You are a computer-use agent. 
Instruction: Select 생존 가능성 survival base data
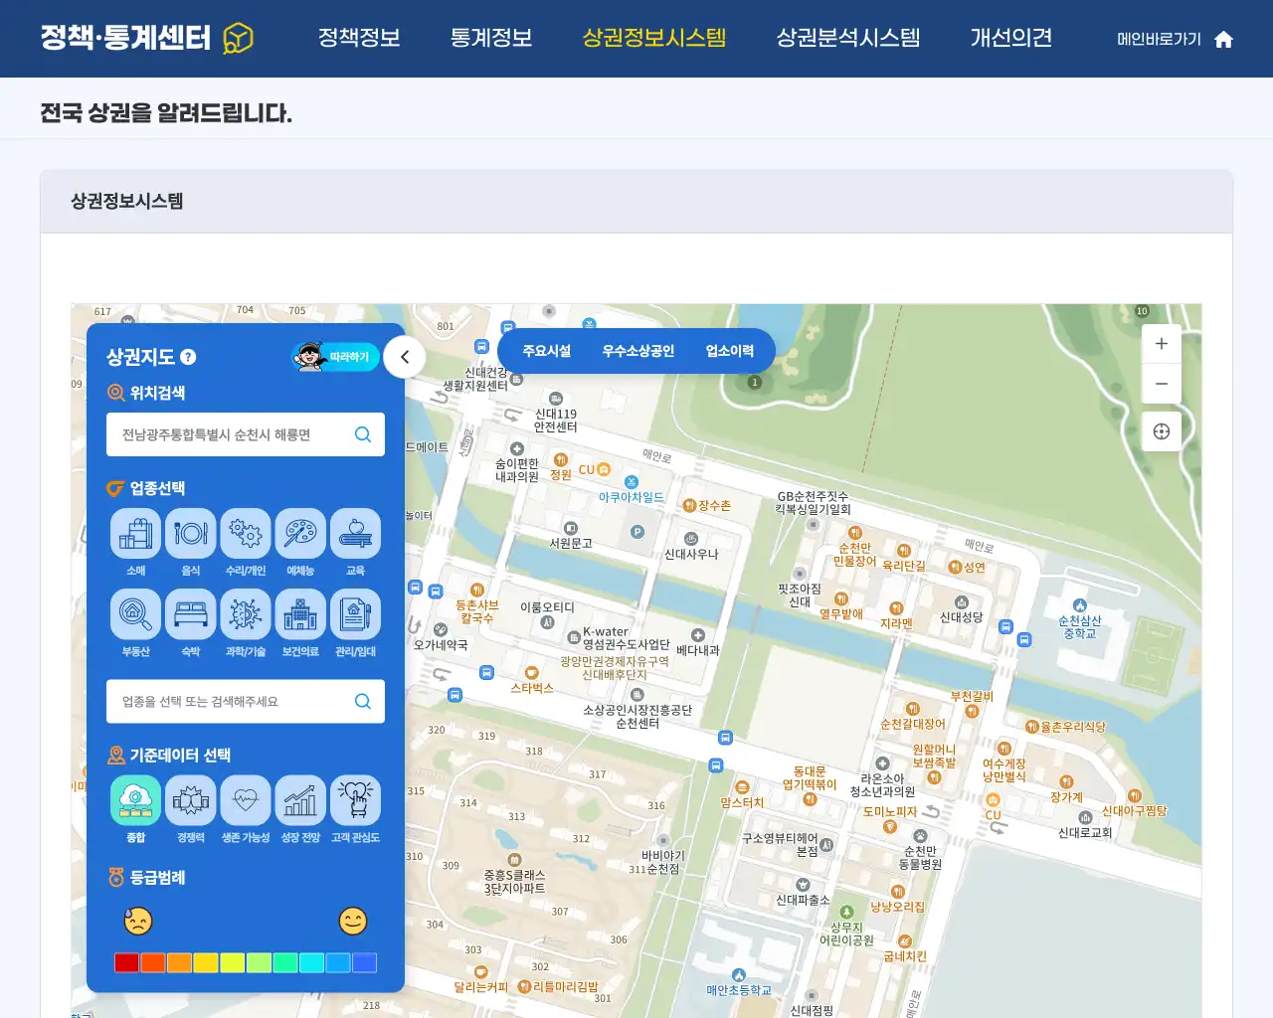click(246, 800)
